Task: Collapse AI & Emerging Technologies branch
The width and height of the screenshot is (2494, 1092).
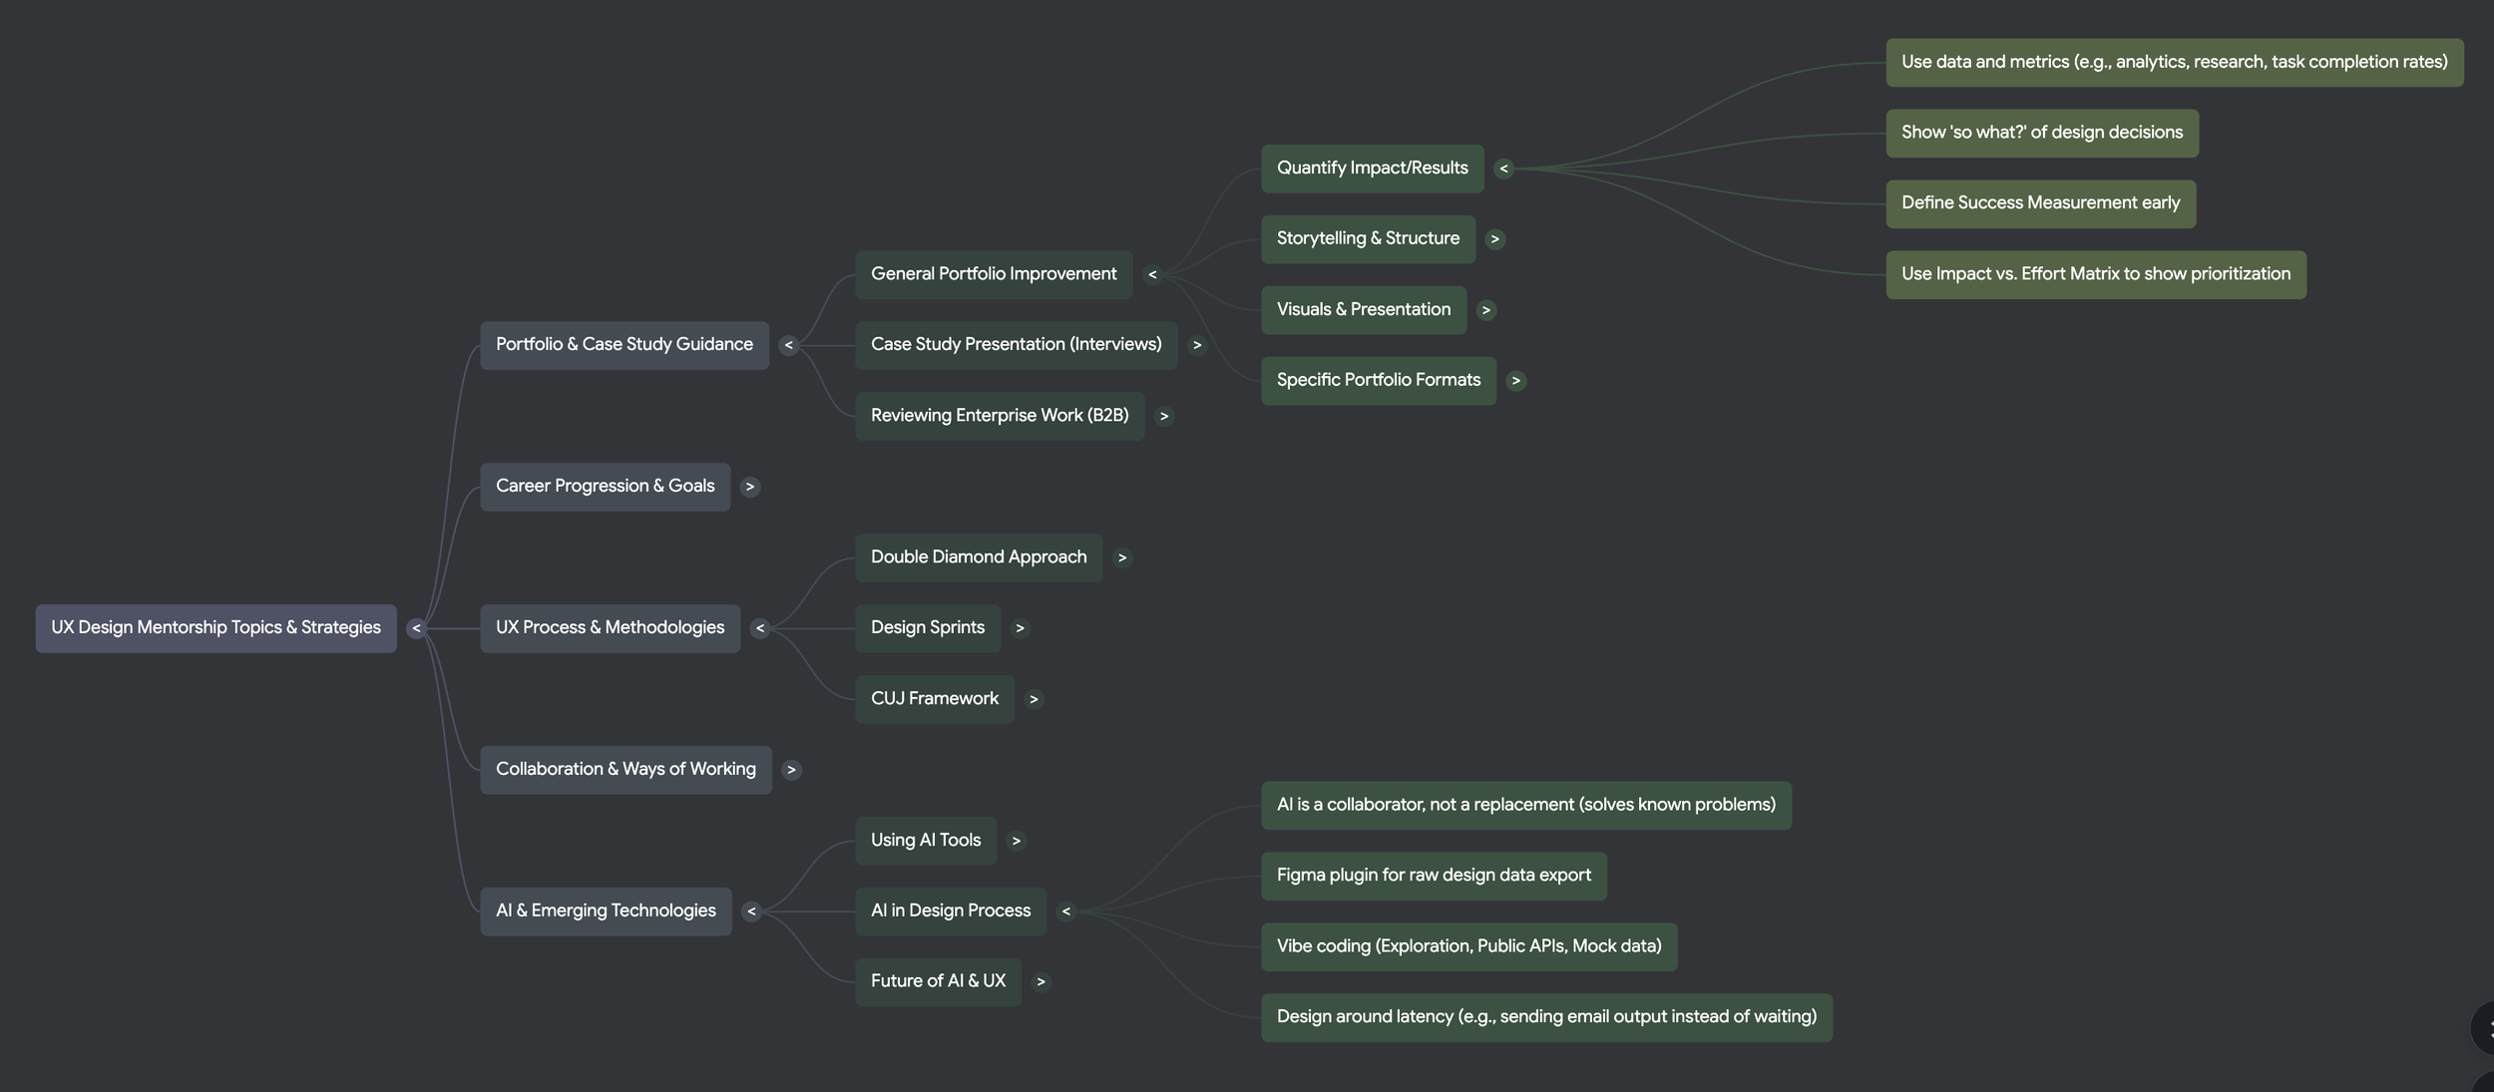Action: tap(751, 911)
